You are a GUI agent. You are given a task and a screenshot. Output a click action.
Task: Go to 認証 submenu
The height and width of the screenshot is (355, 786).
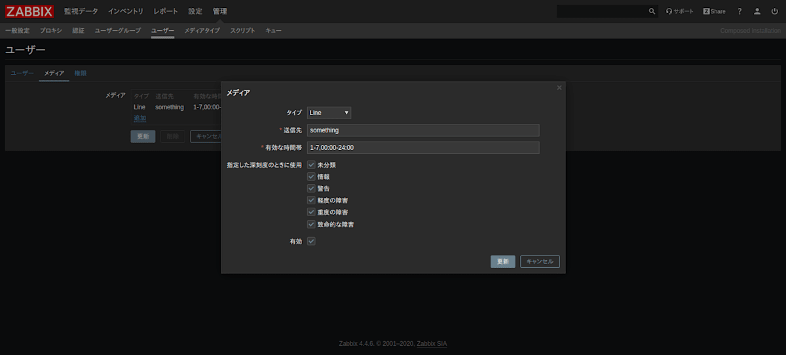tap(78, 31)
